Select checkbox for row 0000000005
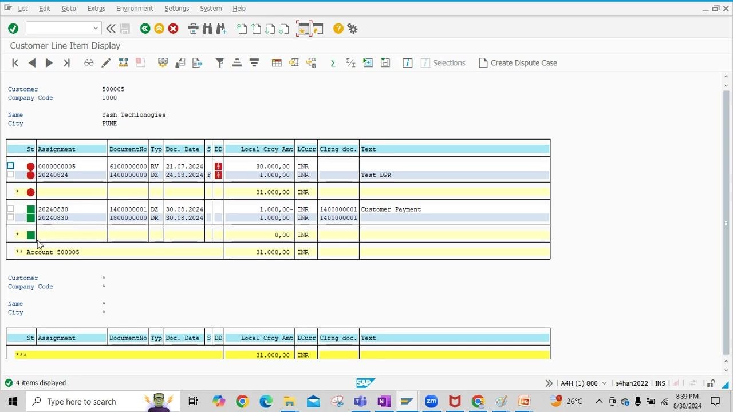 pos(10,166)
